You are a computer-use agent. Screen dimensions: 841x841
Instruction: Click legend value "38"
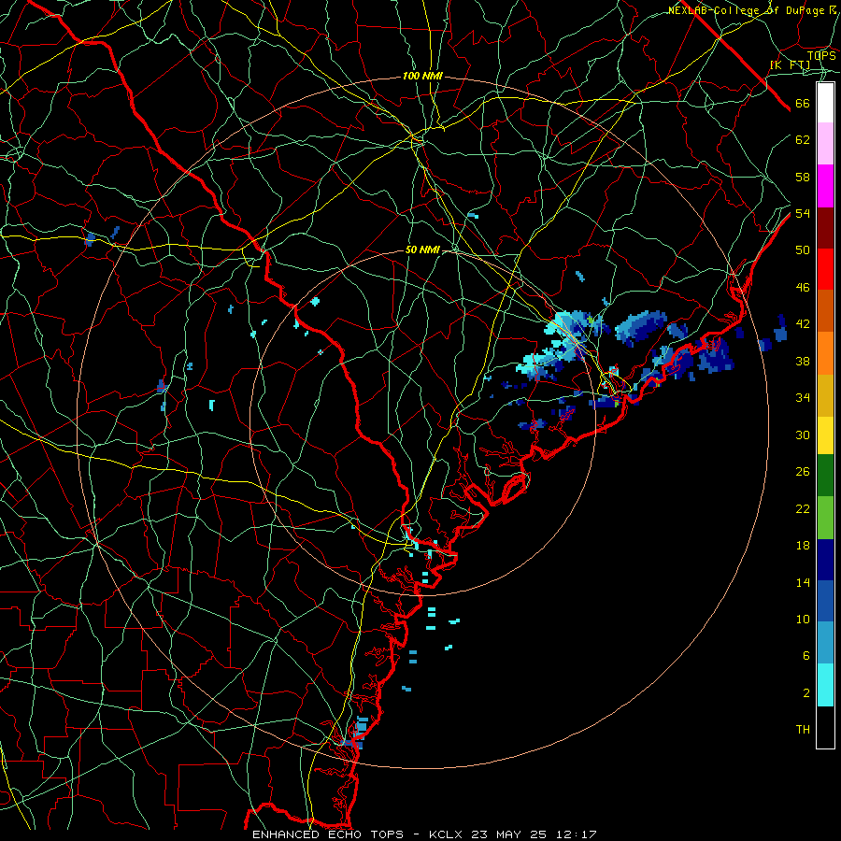pyautogui.click(x=803, y=361)
